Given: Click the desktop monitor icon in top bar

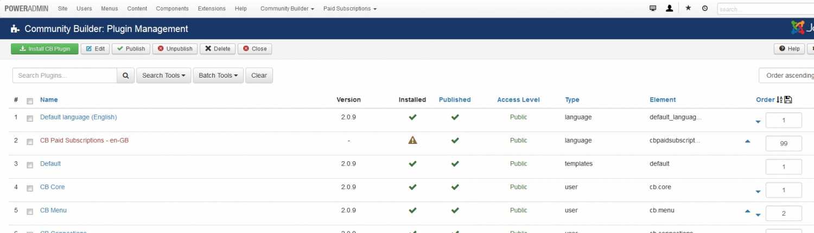Looking at the screenshot, I should pos(653,8).
